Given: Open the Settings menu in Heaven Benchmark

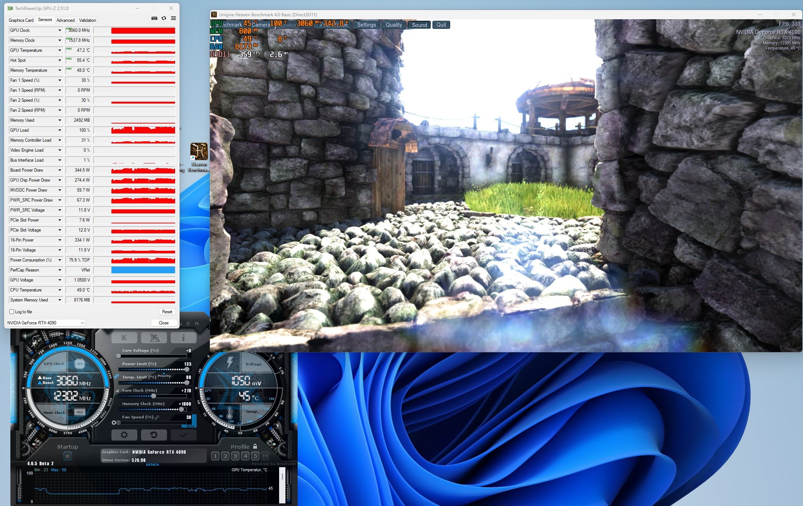Looking at the screenshot, I should [x=367, y=25].
